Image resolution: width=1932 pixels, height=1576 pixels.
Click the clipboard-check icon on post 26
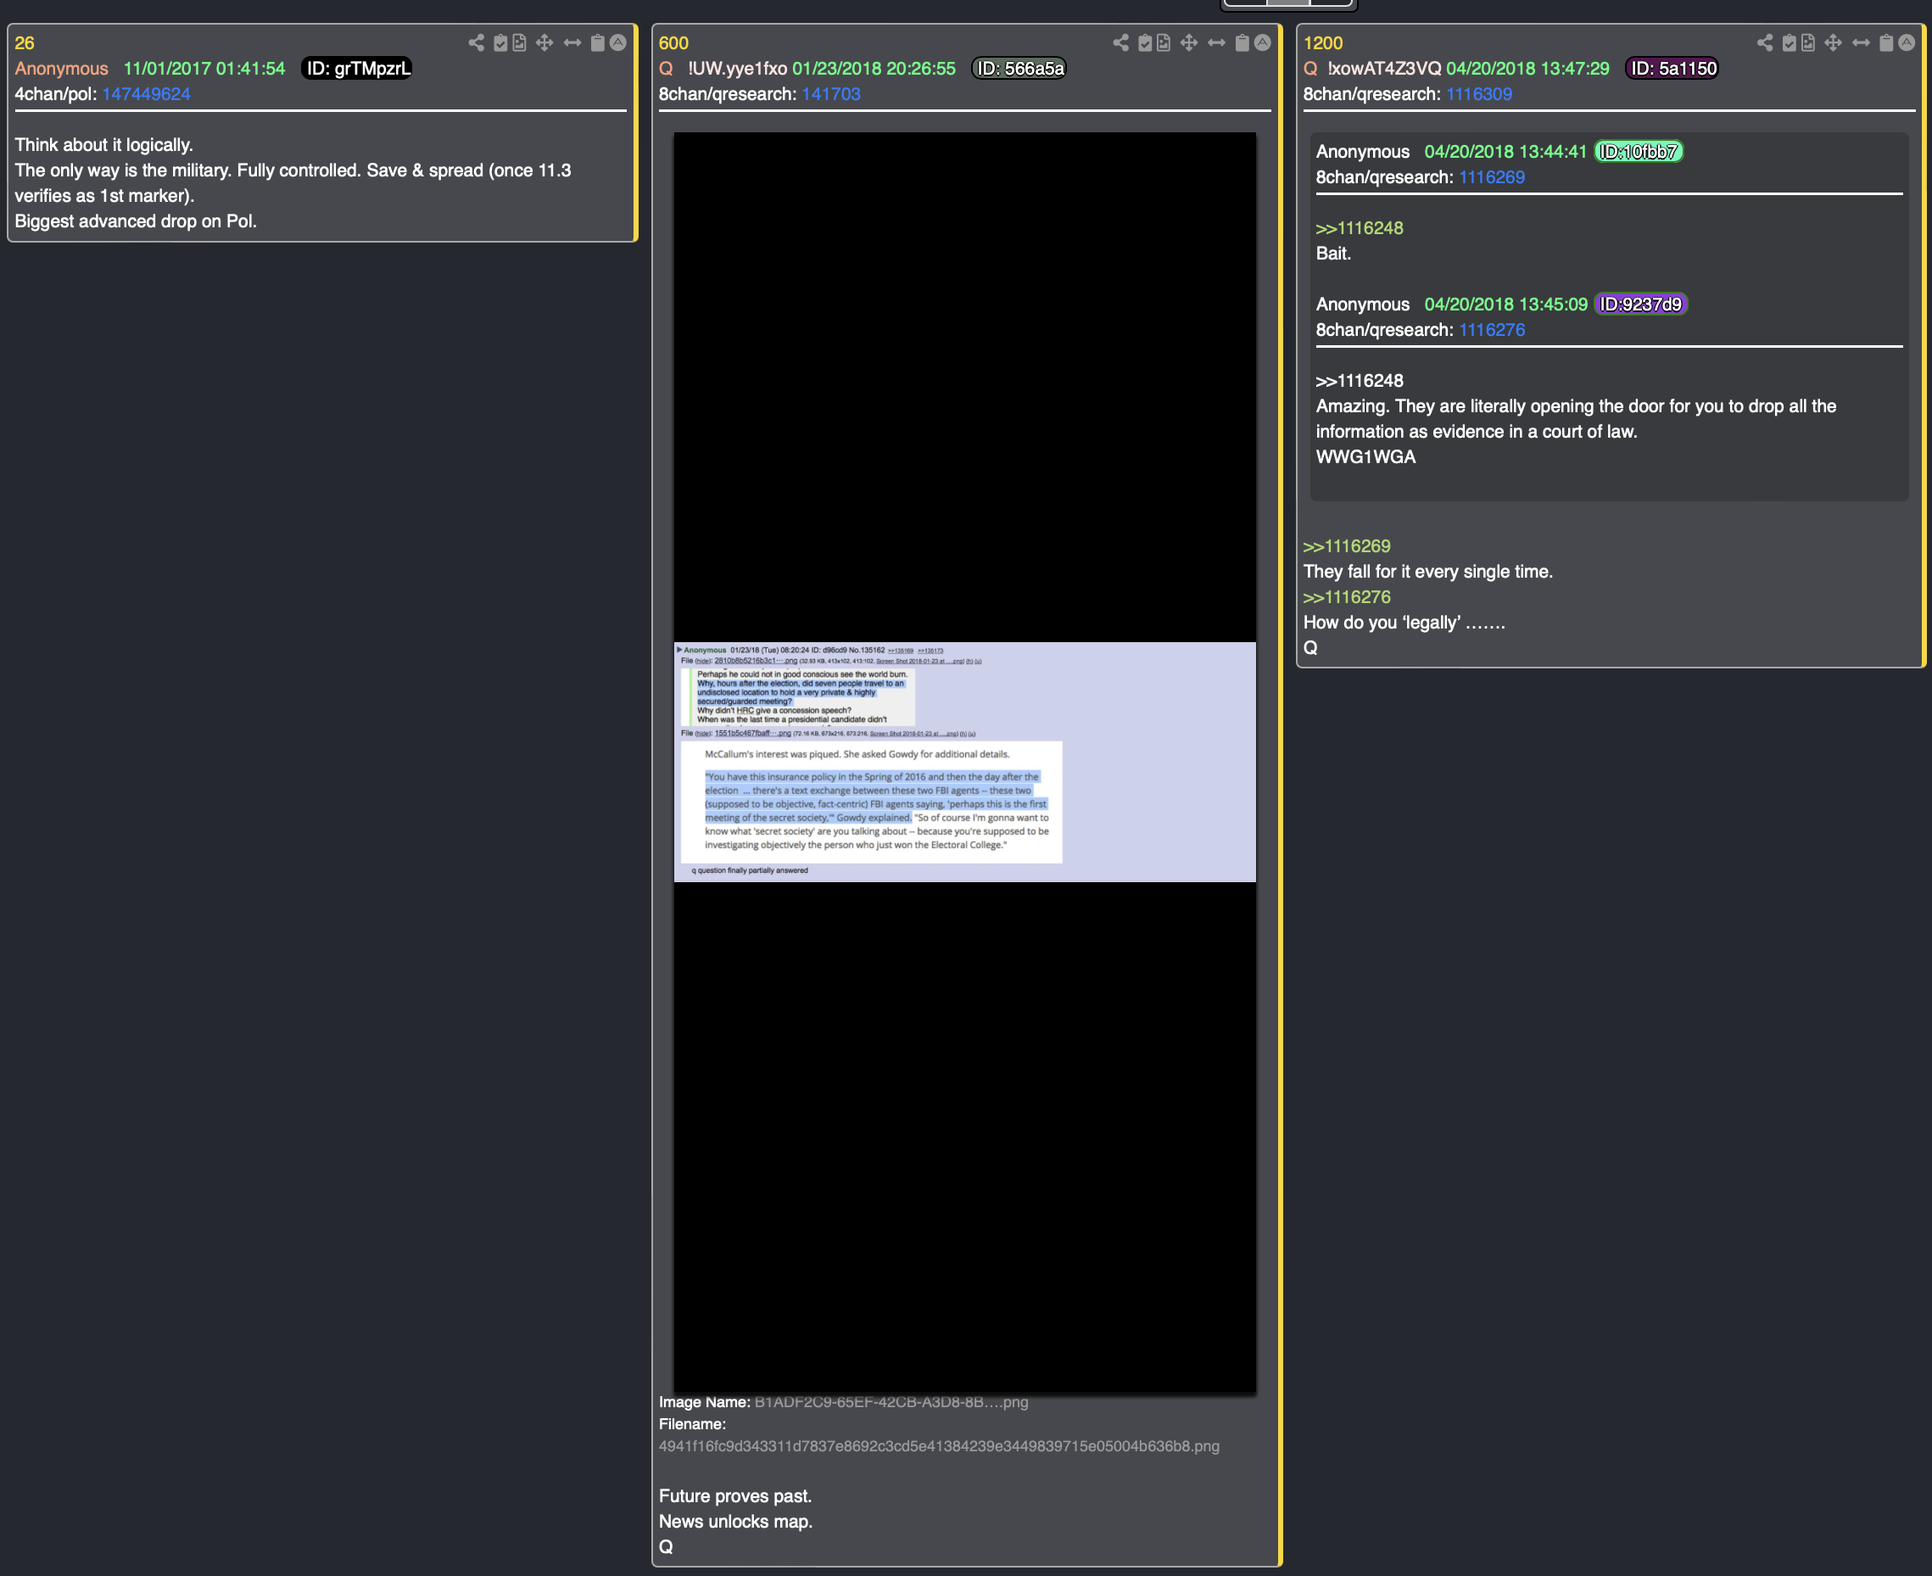(x=500, y=42)
